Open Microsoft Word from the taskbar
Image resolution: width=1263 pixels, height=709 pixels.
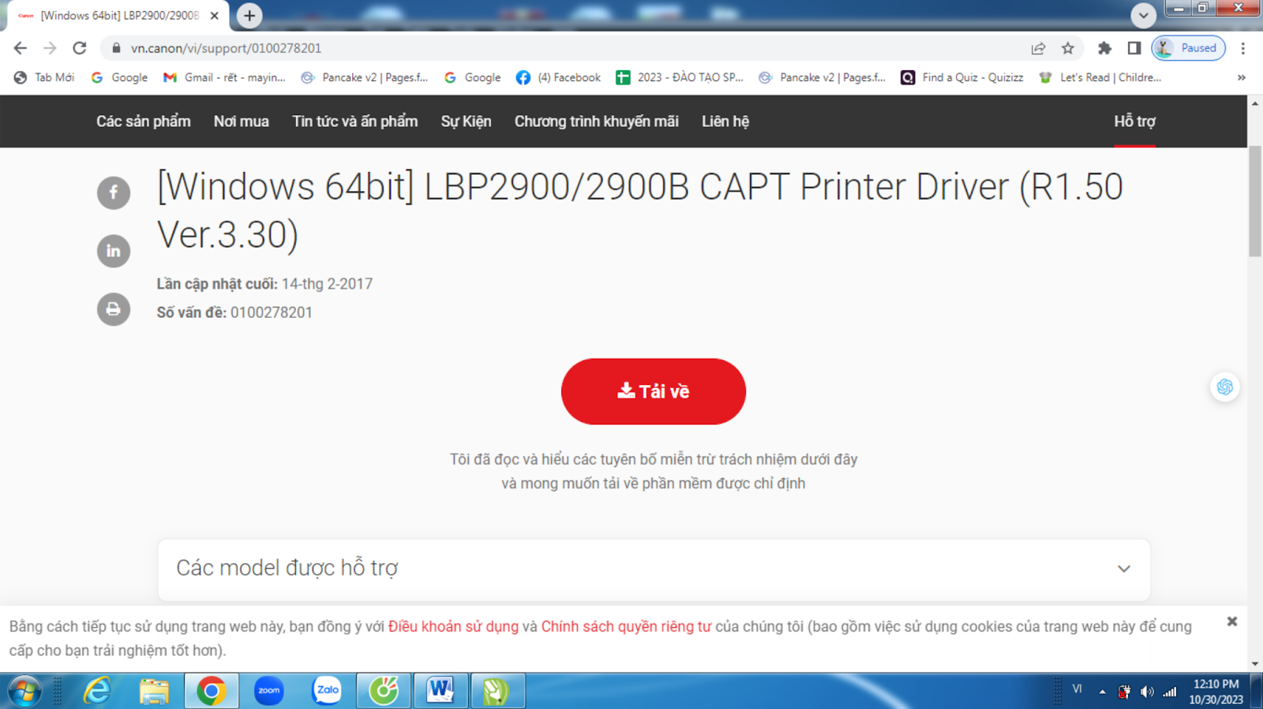440,691
